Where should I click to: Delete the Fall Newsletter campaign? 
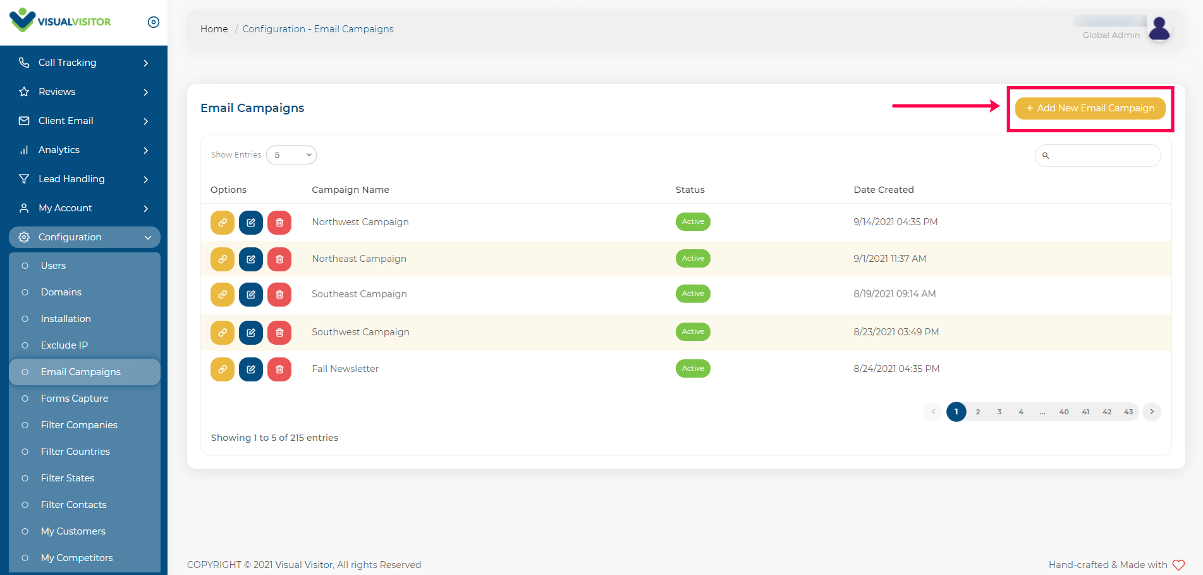[x=279, y=369]
